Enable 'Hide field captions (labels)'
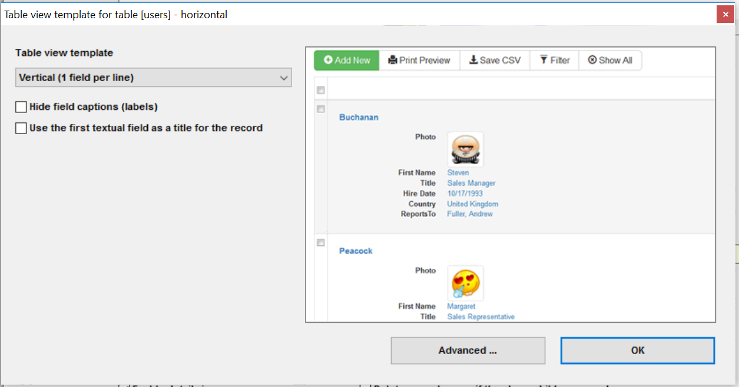 [21, 106]
